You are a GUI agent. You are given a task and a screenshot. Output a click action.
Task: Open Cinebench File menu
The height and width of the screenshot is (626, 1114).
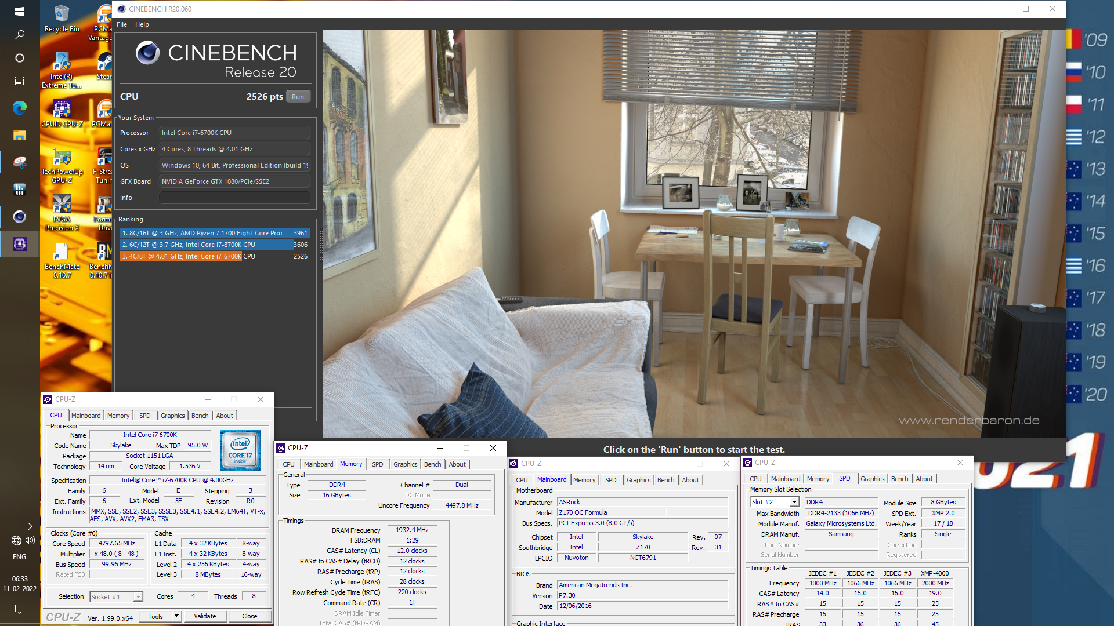coord(122,24)
